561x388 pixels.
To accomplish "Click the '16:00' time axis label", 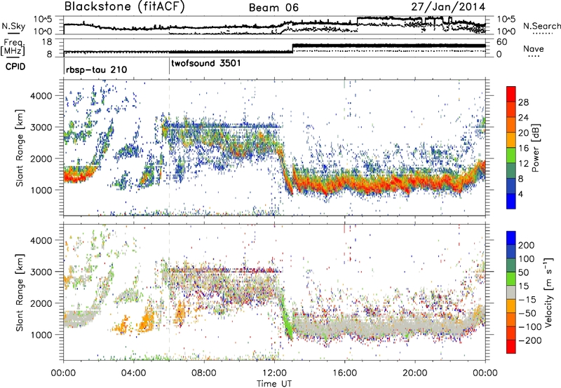I will point(344,373).
